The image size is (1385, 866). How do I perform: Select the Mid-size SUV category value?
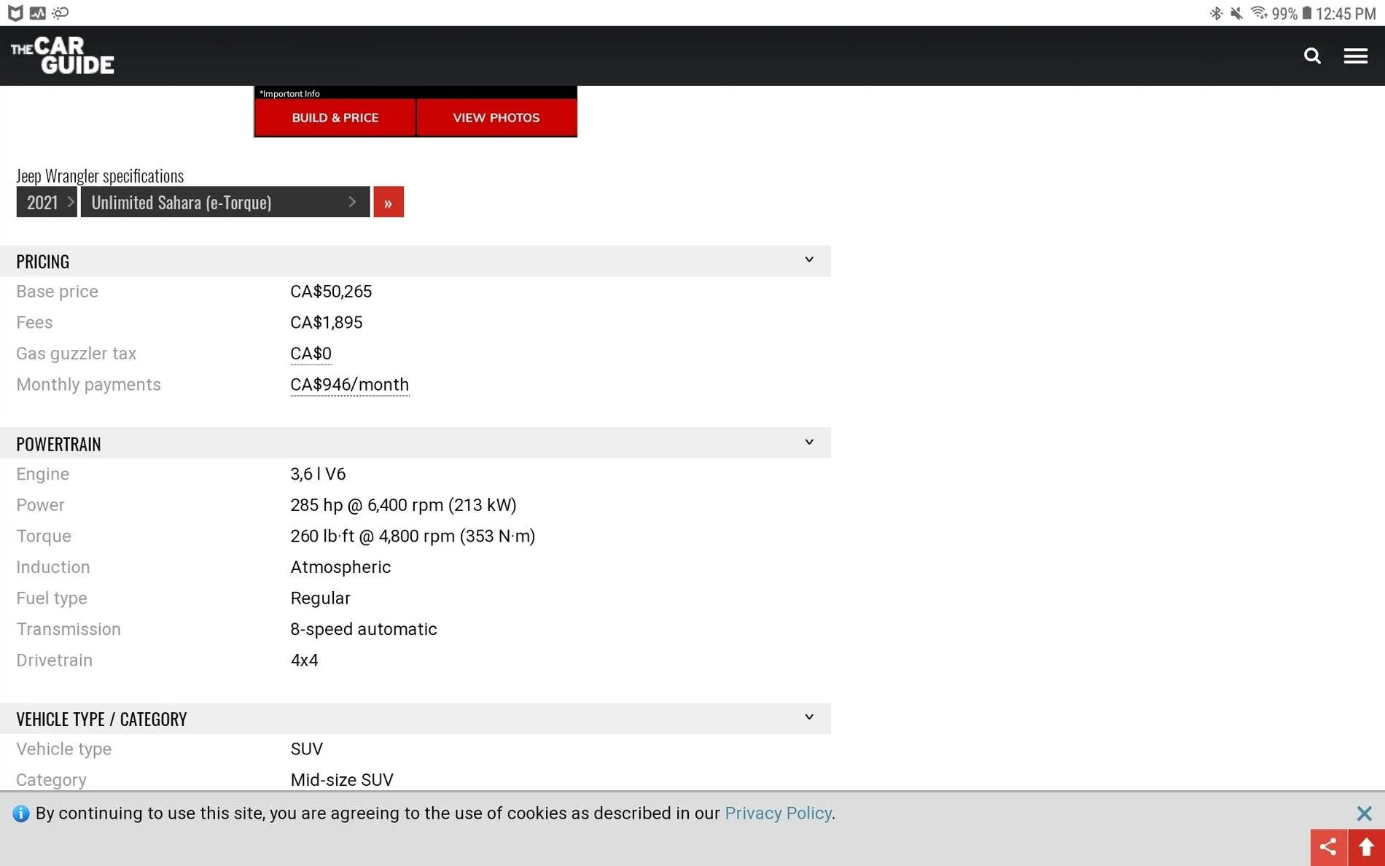(342, 780)
